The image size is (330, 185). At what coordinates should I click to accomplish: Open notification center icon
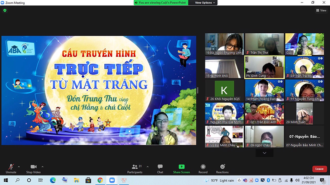coord(322,180)
